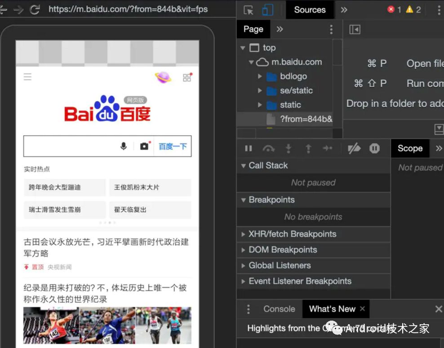Select the Scope tab
444x348 pixels.
tap(409, 148)
